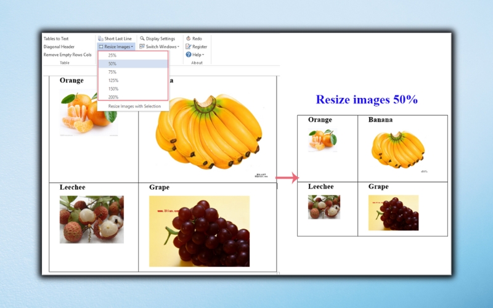
Task: Select the small resized grape image
Action: [x=394, y=213]
